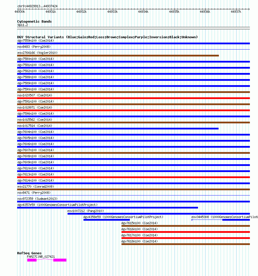
Task: Click the chr9:44929913..44937424 coordinates text
Action: (37, 6)
